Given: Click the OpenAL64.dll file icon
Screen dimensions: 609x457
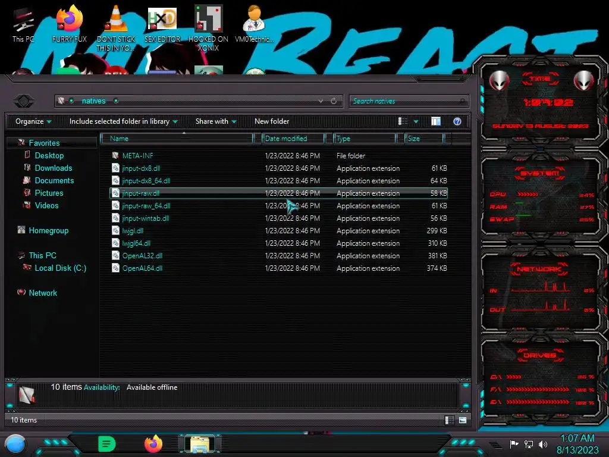Looking at the screenshot, I should click(115, 268).
